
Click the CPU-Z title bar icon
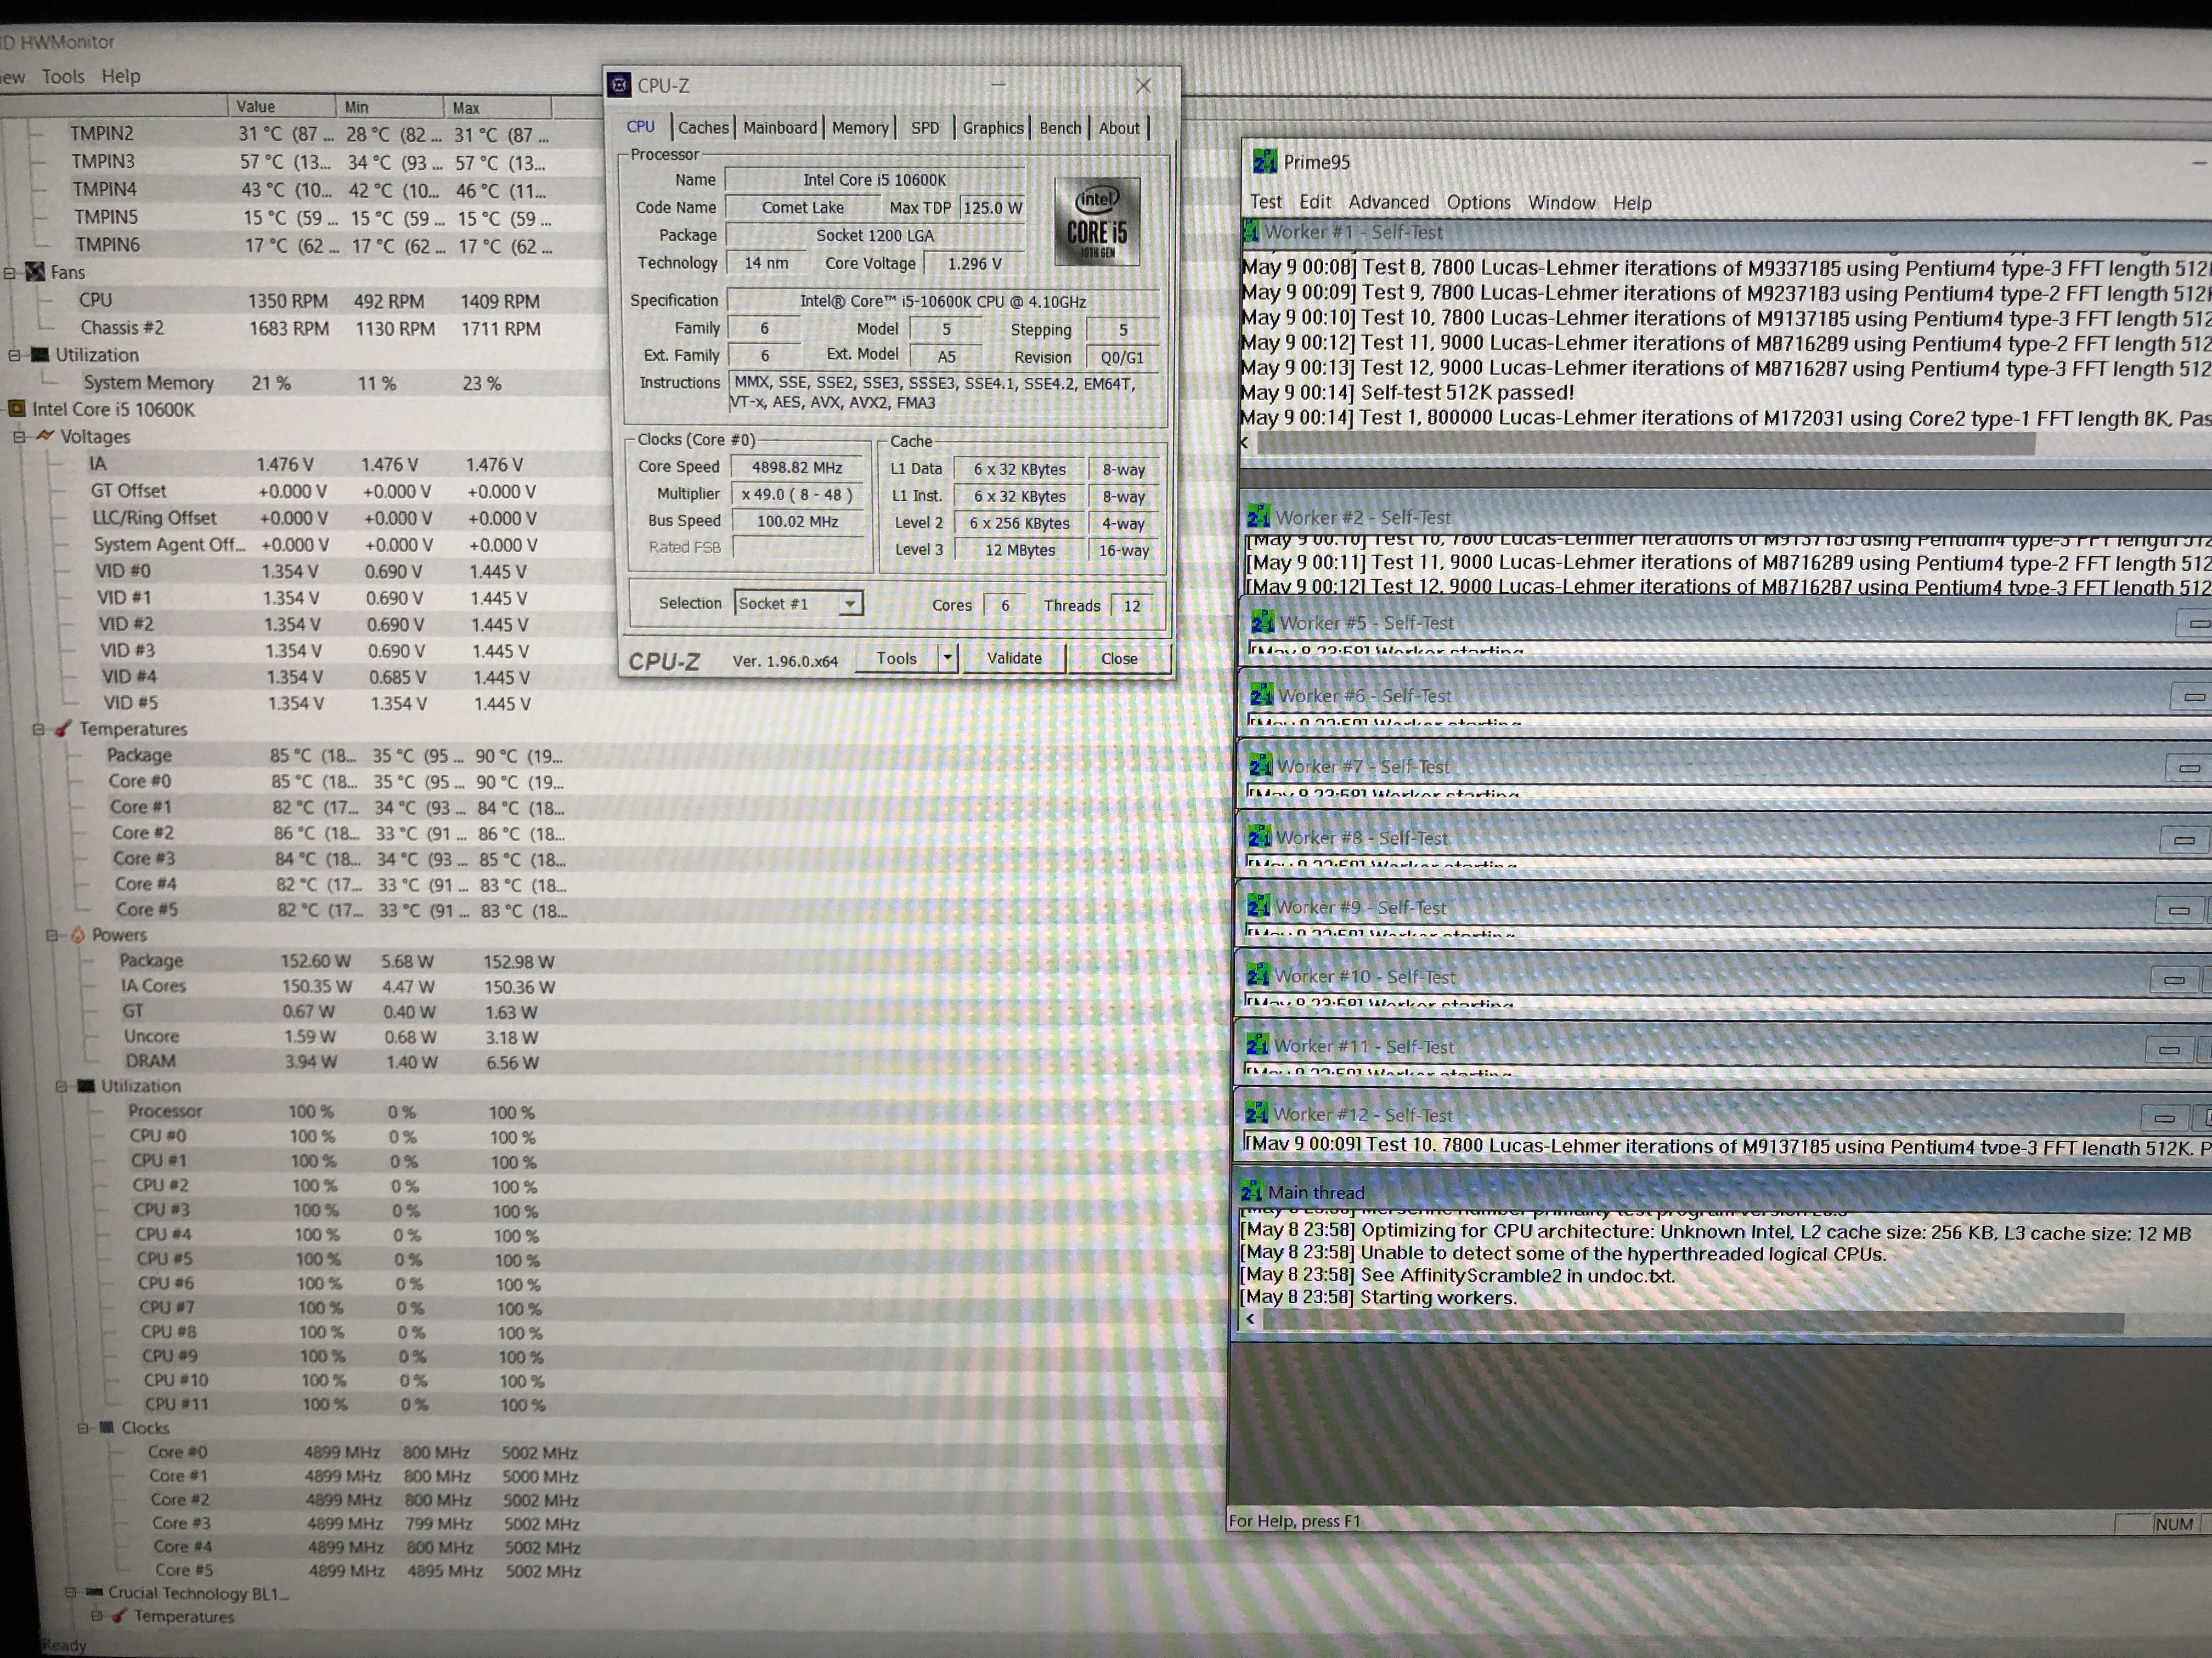(620, 86)
